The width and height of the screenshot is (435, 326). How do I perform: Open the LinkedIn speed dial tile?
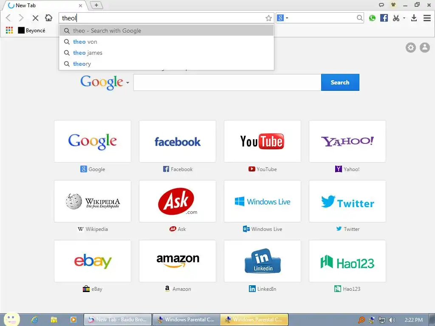coord(263,261)
